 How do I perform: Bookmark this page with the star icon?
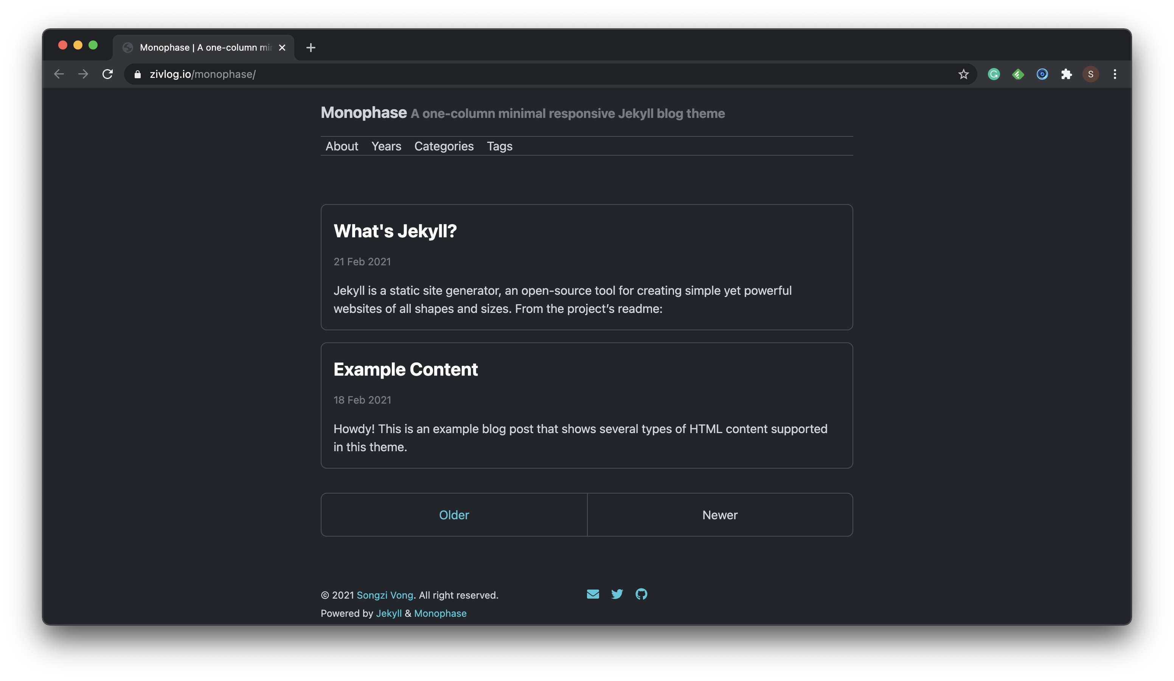[x=963, y=74]
